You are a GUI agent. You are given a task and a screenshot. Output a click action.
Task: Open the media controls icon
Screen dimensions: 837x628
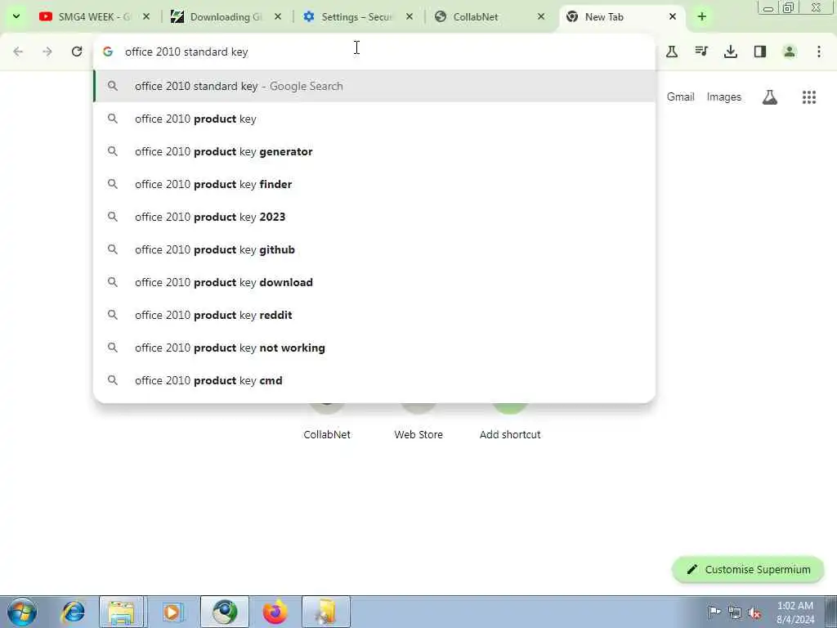point(701,52)
